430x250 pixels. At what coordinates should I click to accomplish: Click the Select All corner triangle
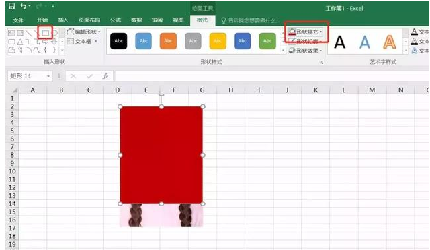tap(15, 90)
